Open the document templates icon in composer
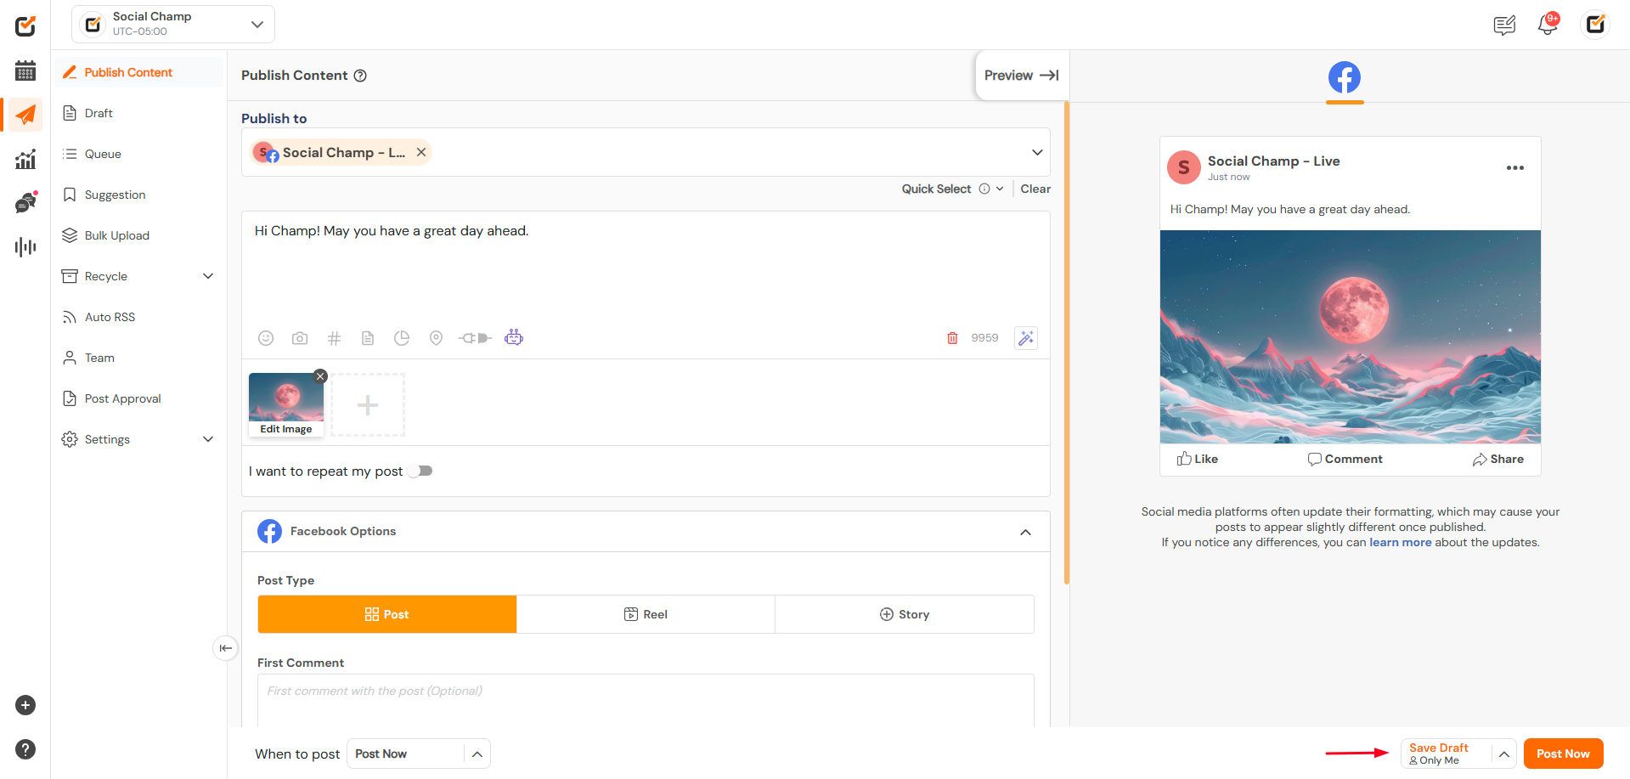Screen dimensions: 1630x779 click(x=368, y=338)
